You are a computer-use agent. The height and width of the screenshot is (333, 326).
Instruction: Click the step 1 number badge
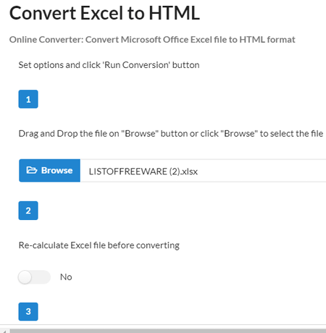click(28, 99)
